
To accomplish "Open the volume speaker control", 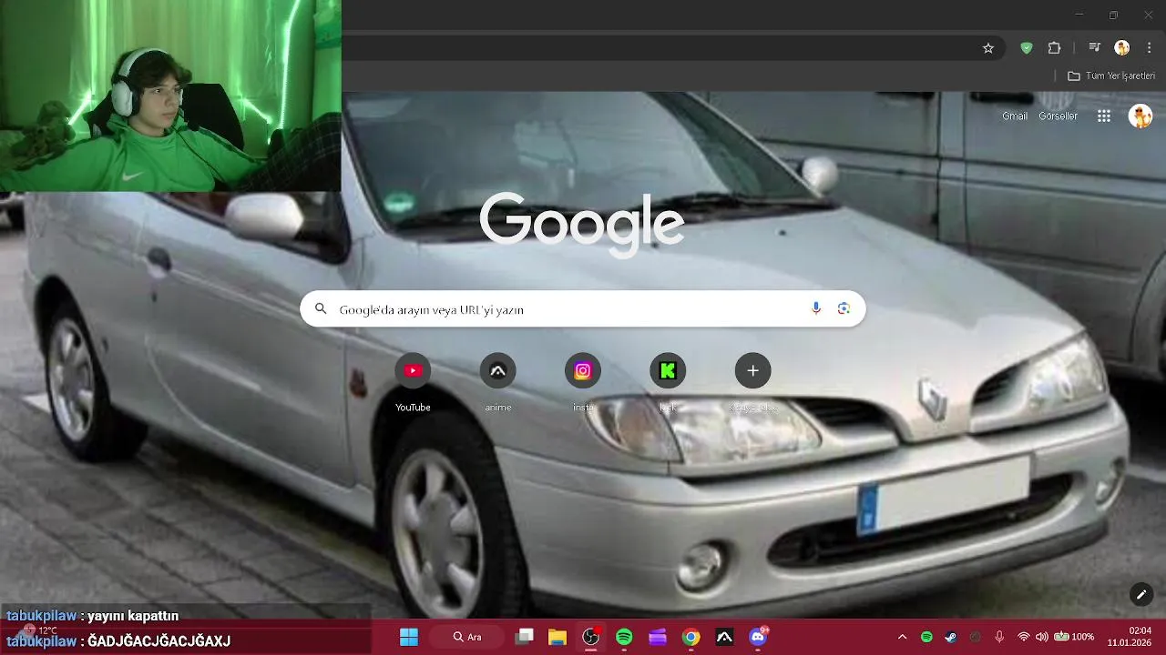I will click(1042, 637).
